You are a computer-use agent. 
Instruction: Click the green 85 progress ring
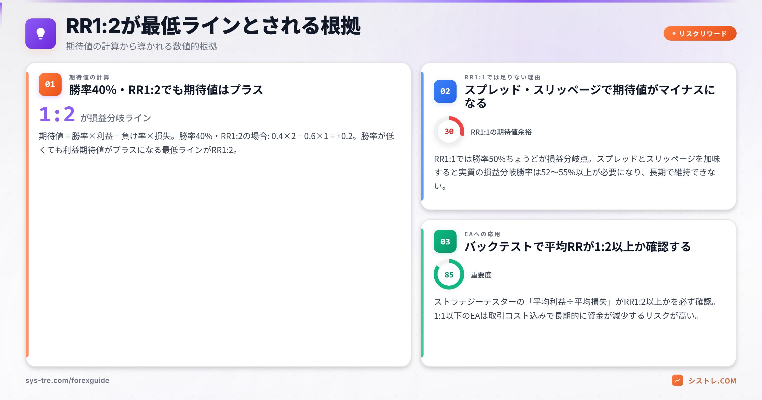pos(449,274)
